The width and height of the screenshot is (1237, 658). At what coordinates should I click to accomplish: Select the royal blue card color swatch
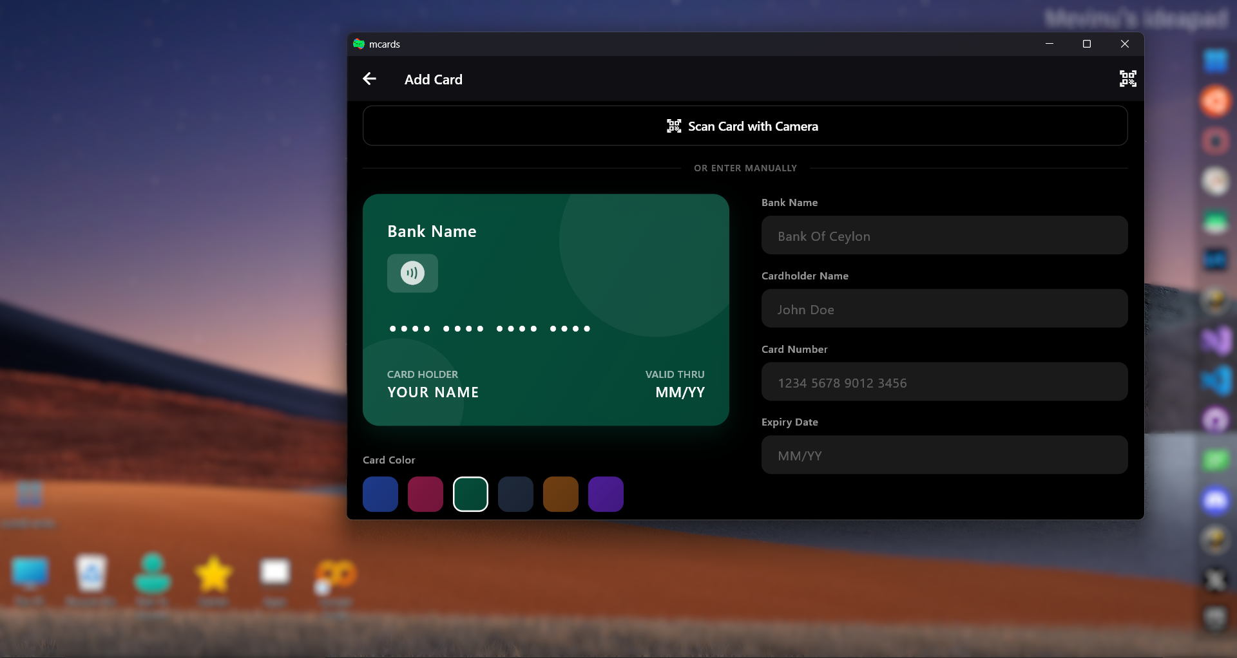coord(380,494)
